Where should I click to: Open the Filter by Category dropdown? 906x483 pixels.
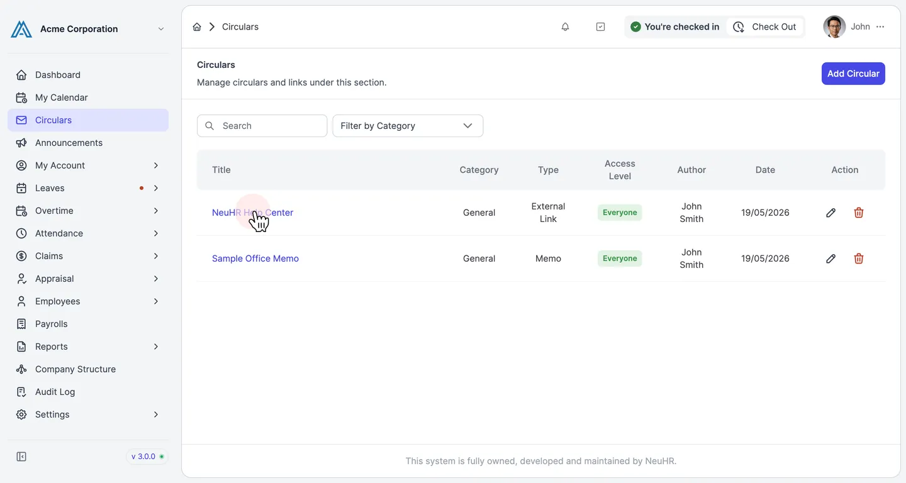[x=408, y=126]
